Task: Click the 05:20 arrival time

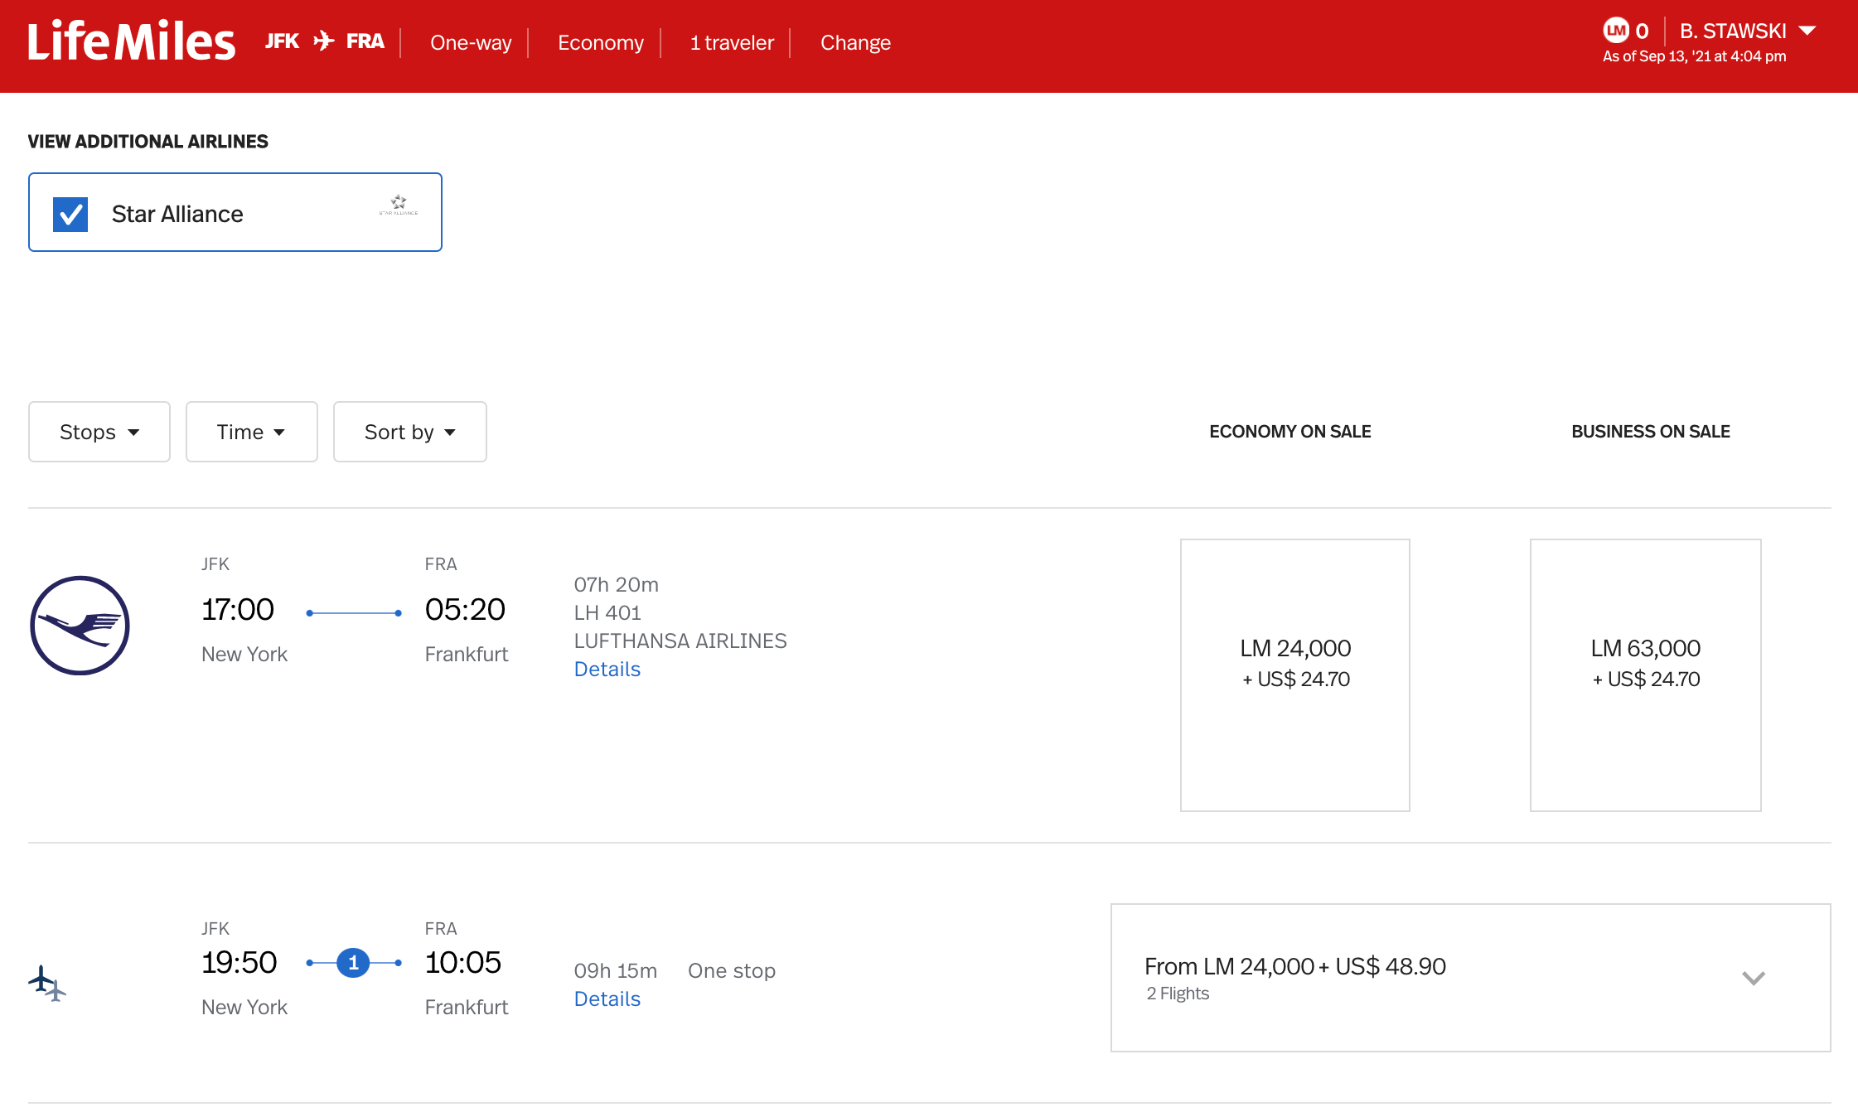Action: point(465,609)
